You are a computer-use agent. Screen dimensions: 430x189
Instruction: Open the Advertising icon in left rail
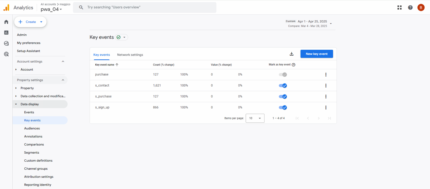6,54
